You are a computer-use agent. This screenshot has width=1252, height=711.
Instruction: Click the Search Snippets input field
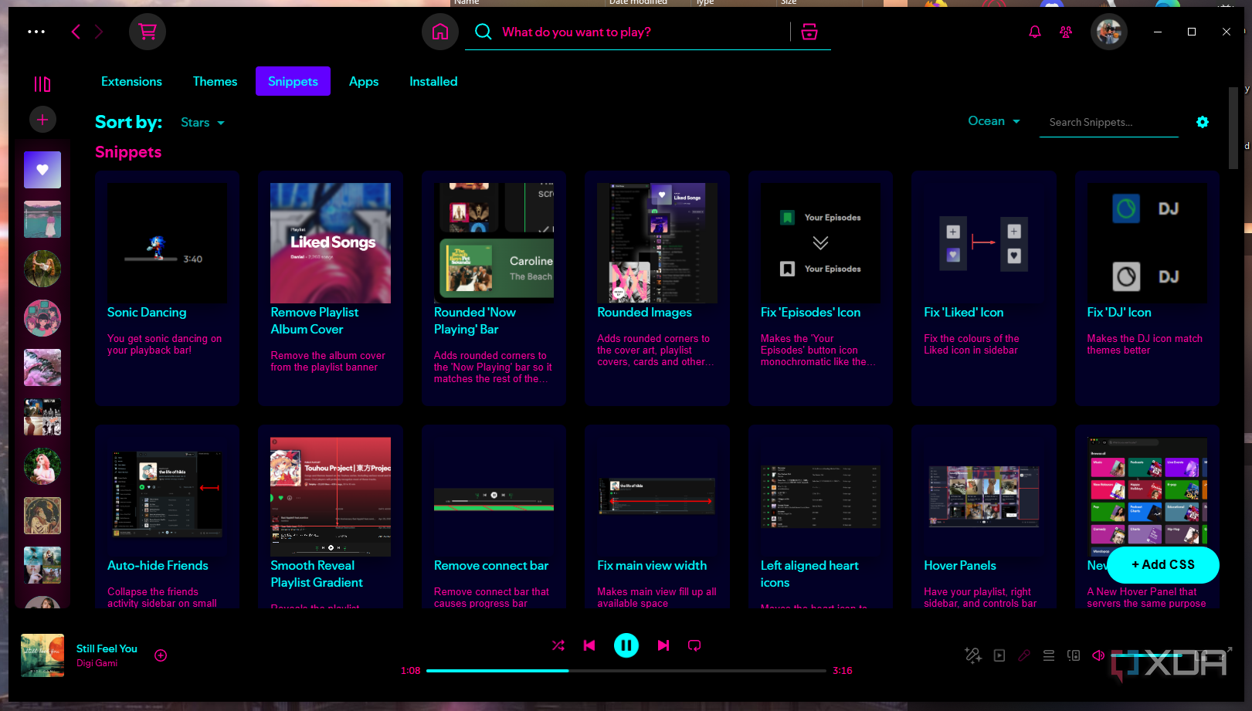[1109, 122]
